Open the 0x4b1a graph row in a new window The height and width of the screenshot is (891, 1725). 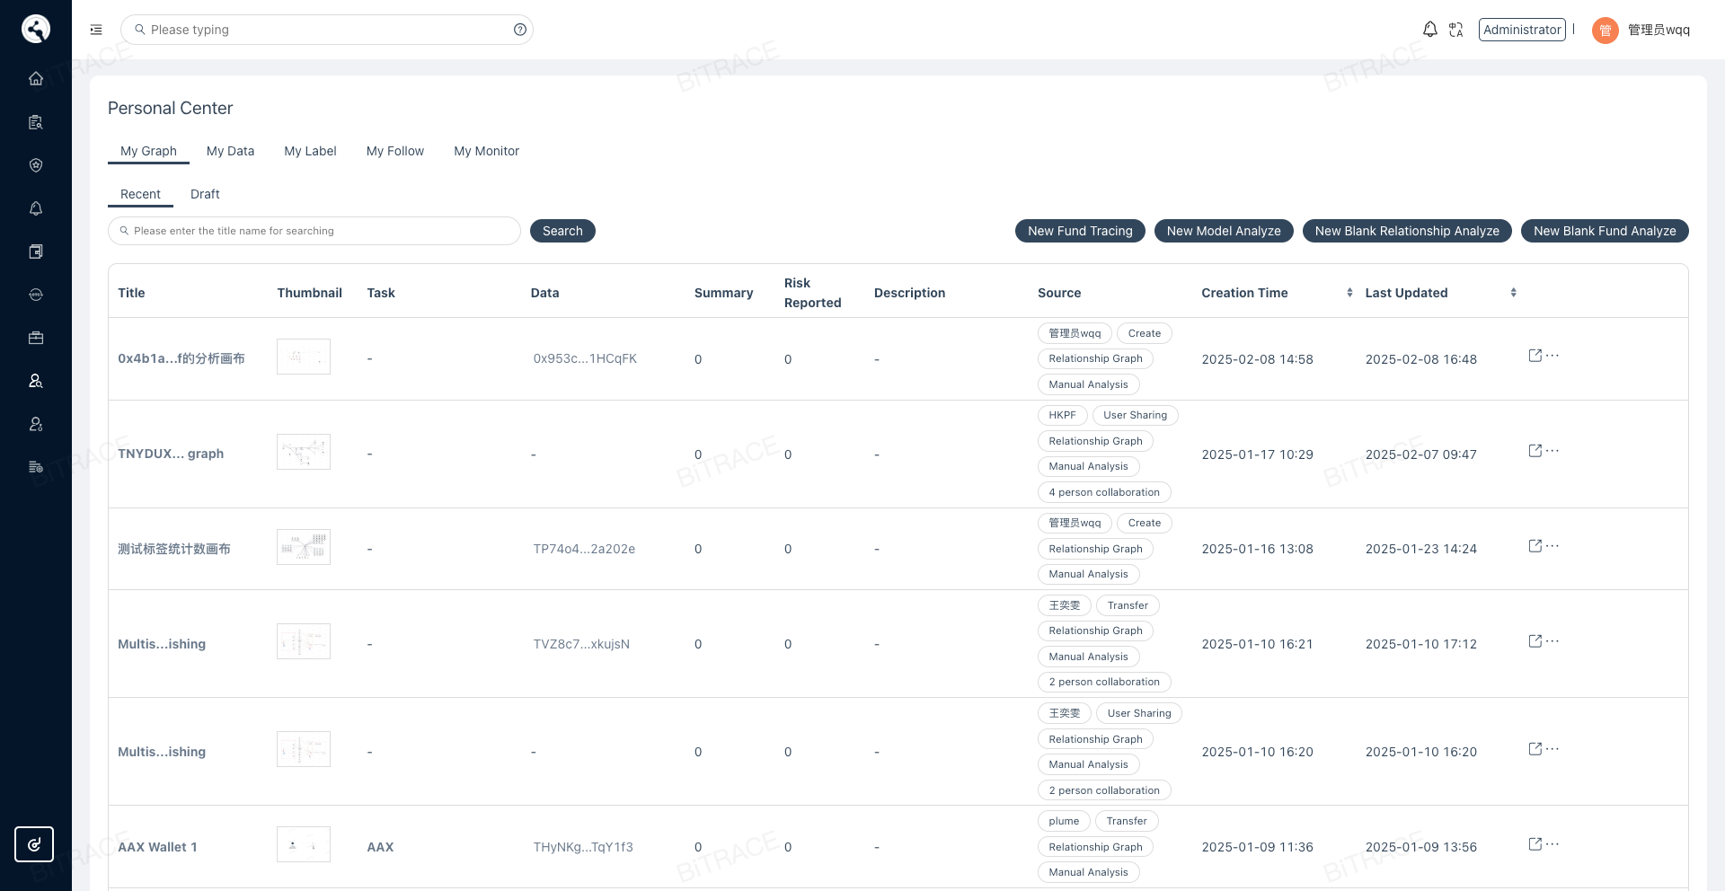1535,356
